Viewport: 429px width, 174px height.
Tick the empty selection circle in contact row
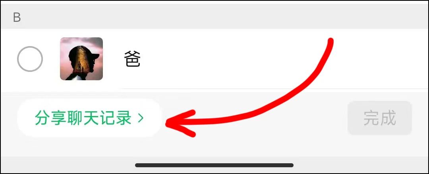point(30,59)
